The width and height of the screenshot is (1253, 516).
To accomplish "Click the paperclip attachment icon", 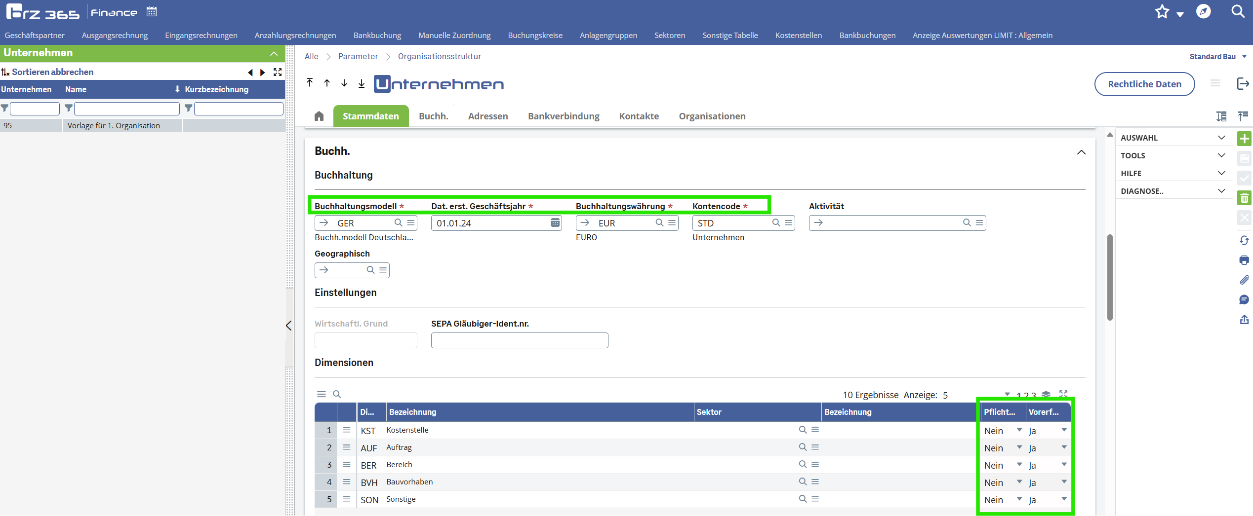I will pos(1244,280).
